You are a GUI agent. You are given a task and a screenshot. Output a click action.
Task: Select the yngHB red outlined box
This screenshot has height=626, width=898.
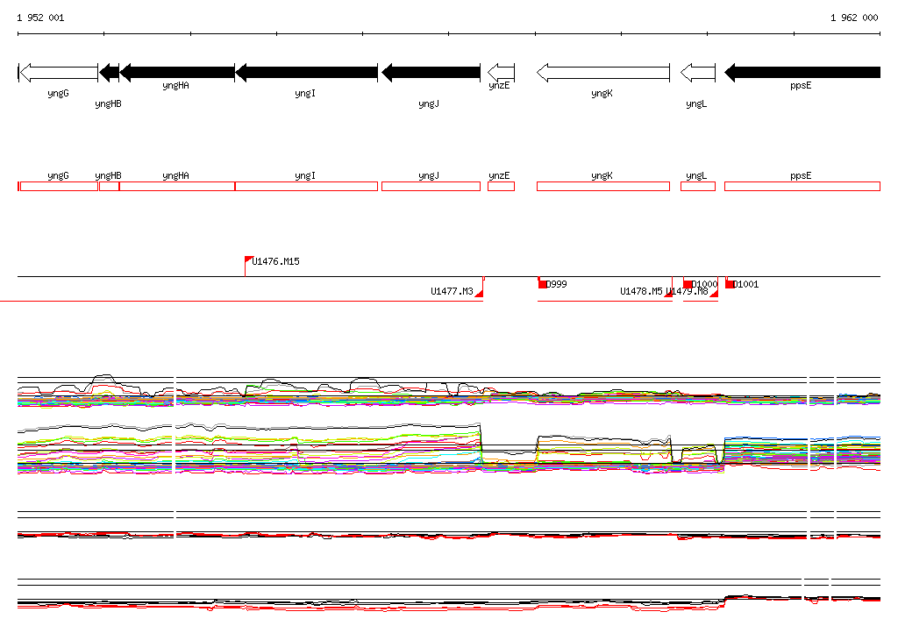click(x=109, y=186)
